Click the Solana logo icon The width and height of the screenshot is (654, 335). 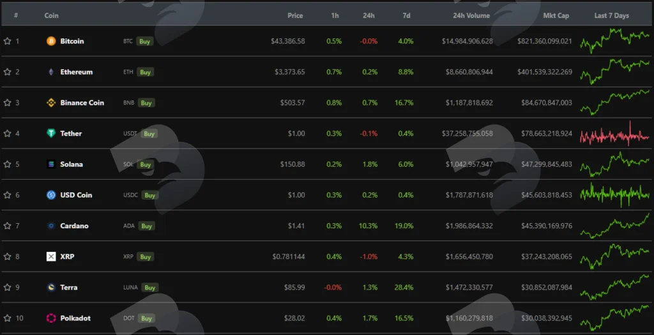click(x=51, y=164)
